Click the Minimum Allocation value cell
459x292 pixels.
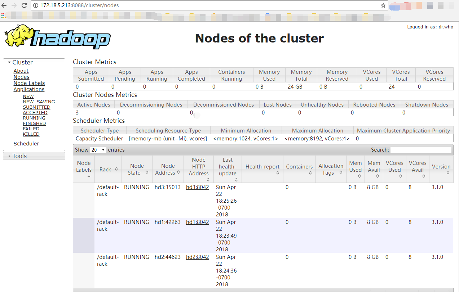[246, 139]
